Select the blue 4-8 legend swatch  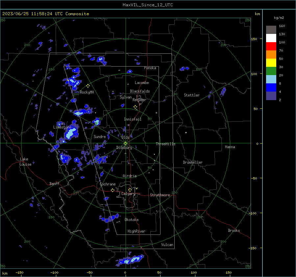coord(271,88)
